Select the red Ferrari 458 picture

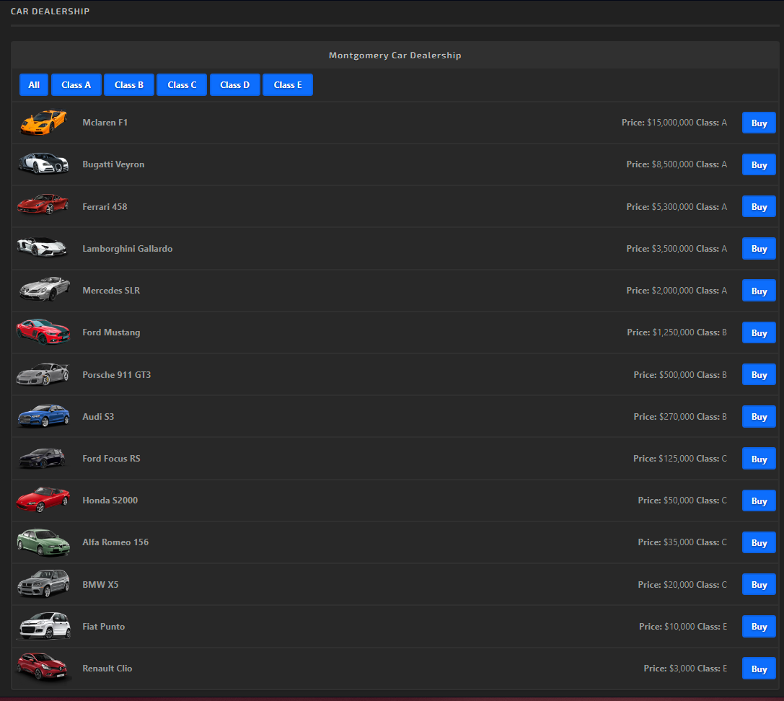click(x=43, y=206)
